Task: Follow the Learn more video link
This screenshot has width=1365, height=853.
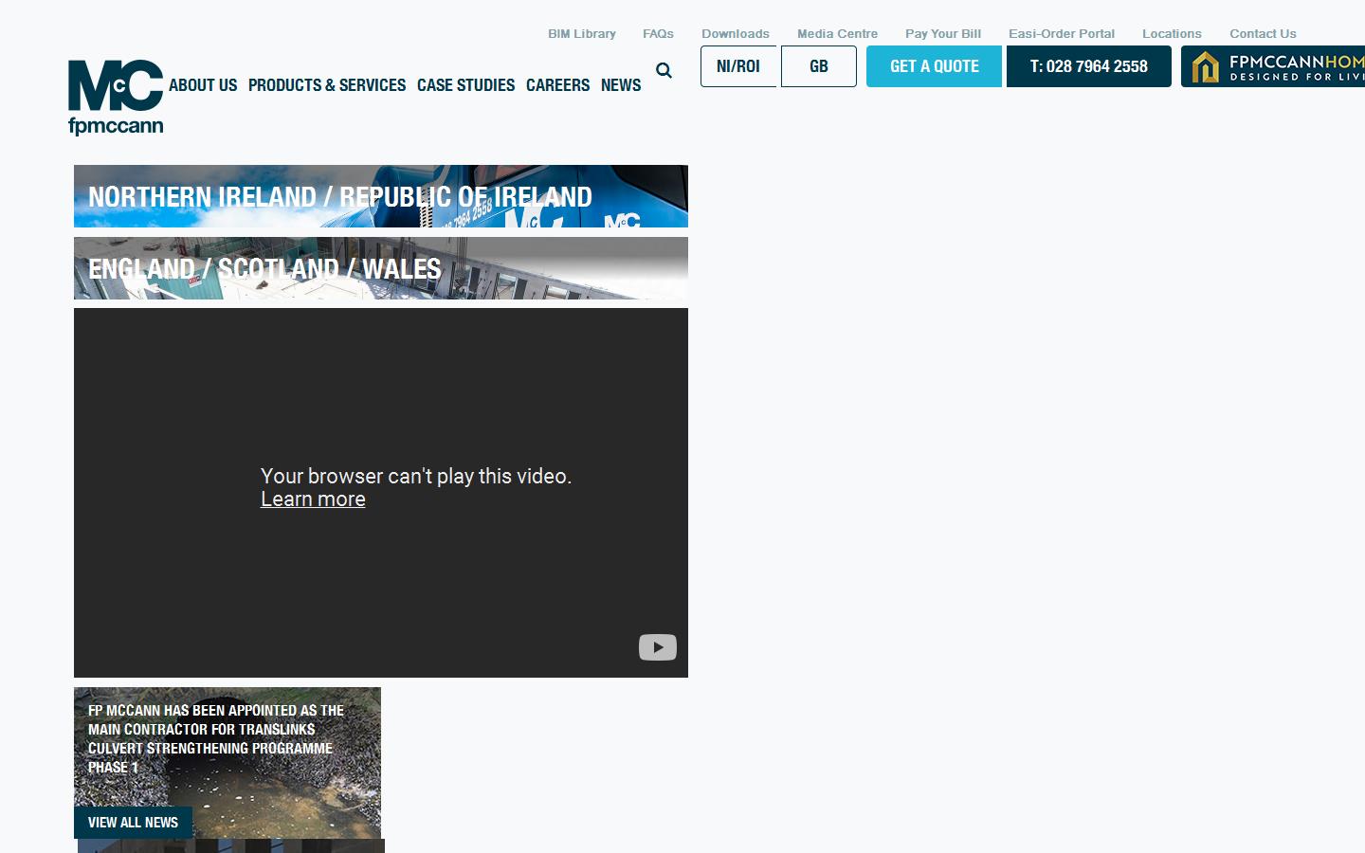Action: click(x=313, y=499)
